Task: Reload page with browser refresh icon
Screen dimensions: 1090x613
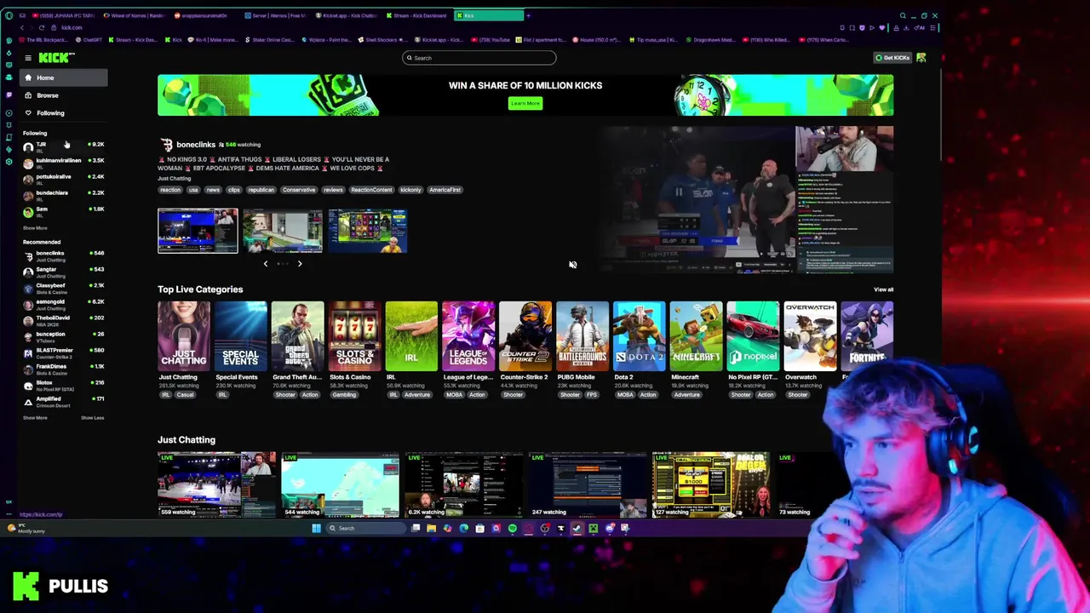Action: [42, 27]
